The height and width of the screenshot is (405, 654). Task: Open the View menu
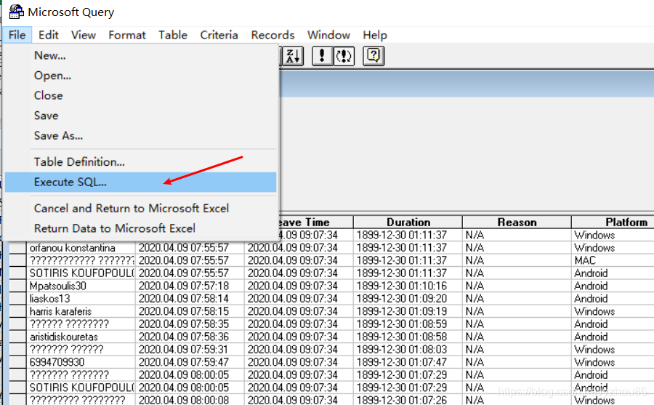(84, 35)
